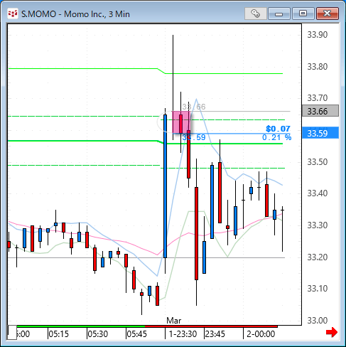Click the Momo chart app icon in title bar
This screenshot has height=347, width=346.
tap(13, 14)
